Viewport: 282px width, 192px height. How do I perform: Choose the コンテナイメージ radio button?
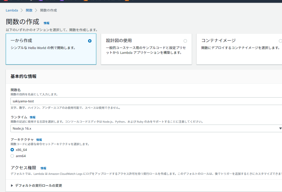[280, 41]
